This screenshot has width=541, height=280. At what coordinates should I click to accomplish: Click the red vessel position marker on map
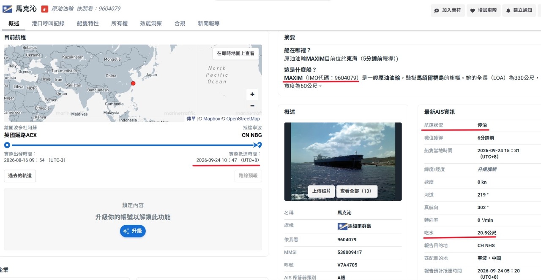pos(133,83)
